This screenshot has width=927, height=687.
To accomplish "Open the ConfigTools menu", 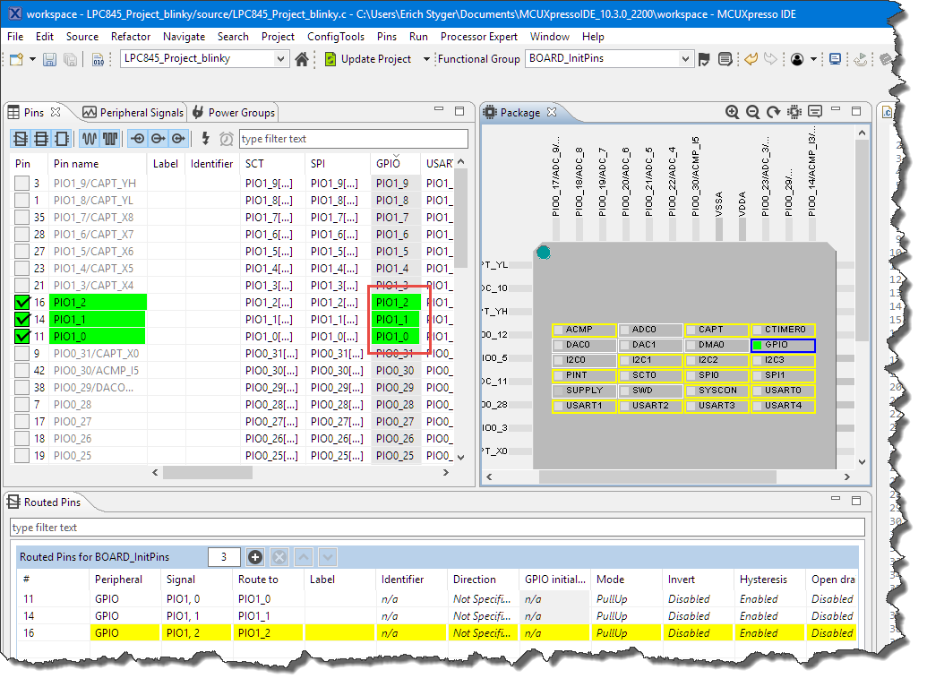I will (x=335, y=37).
